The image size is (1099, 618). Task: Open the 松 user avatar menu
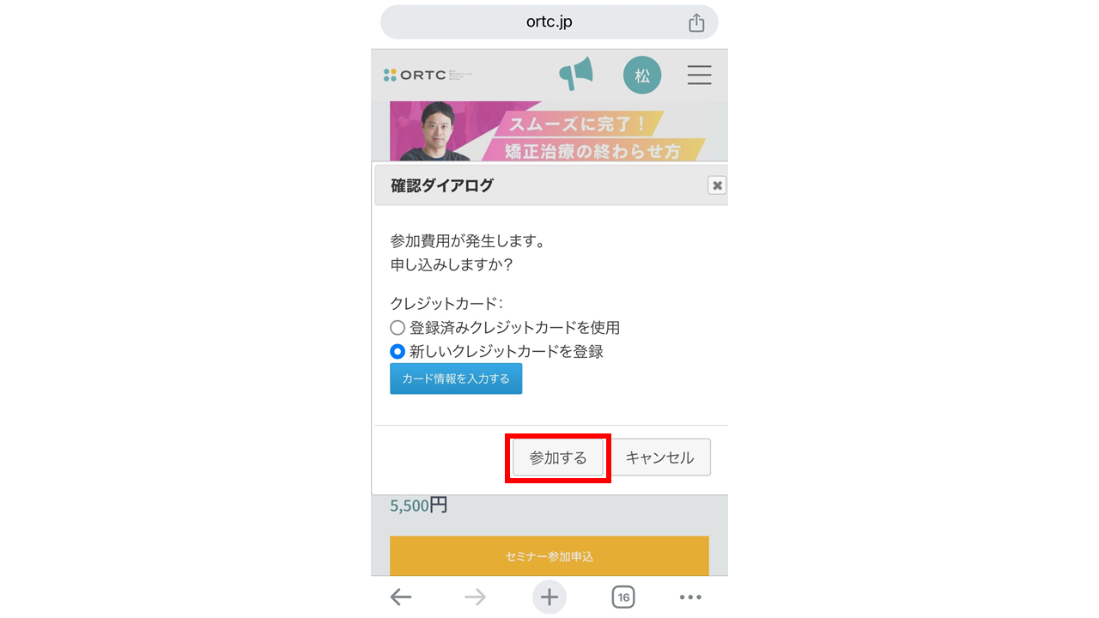click(x=642, y=76)
